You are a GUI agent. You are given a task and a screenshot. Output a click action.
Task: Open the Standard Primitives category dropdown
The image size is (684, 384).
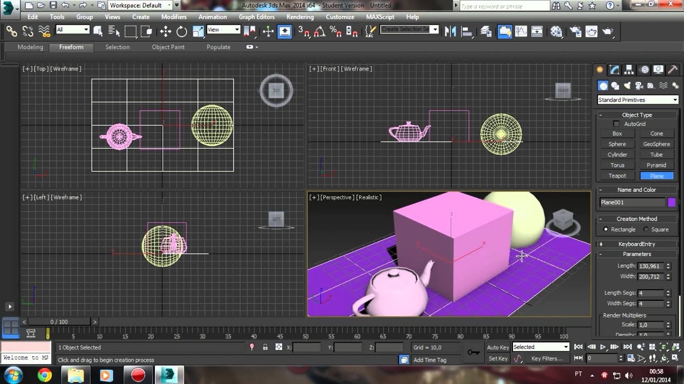point(638,100)
